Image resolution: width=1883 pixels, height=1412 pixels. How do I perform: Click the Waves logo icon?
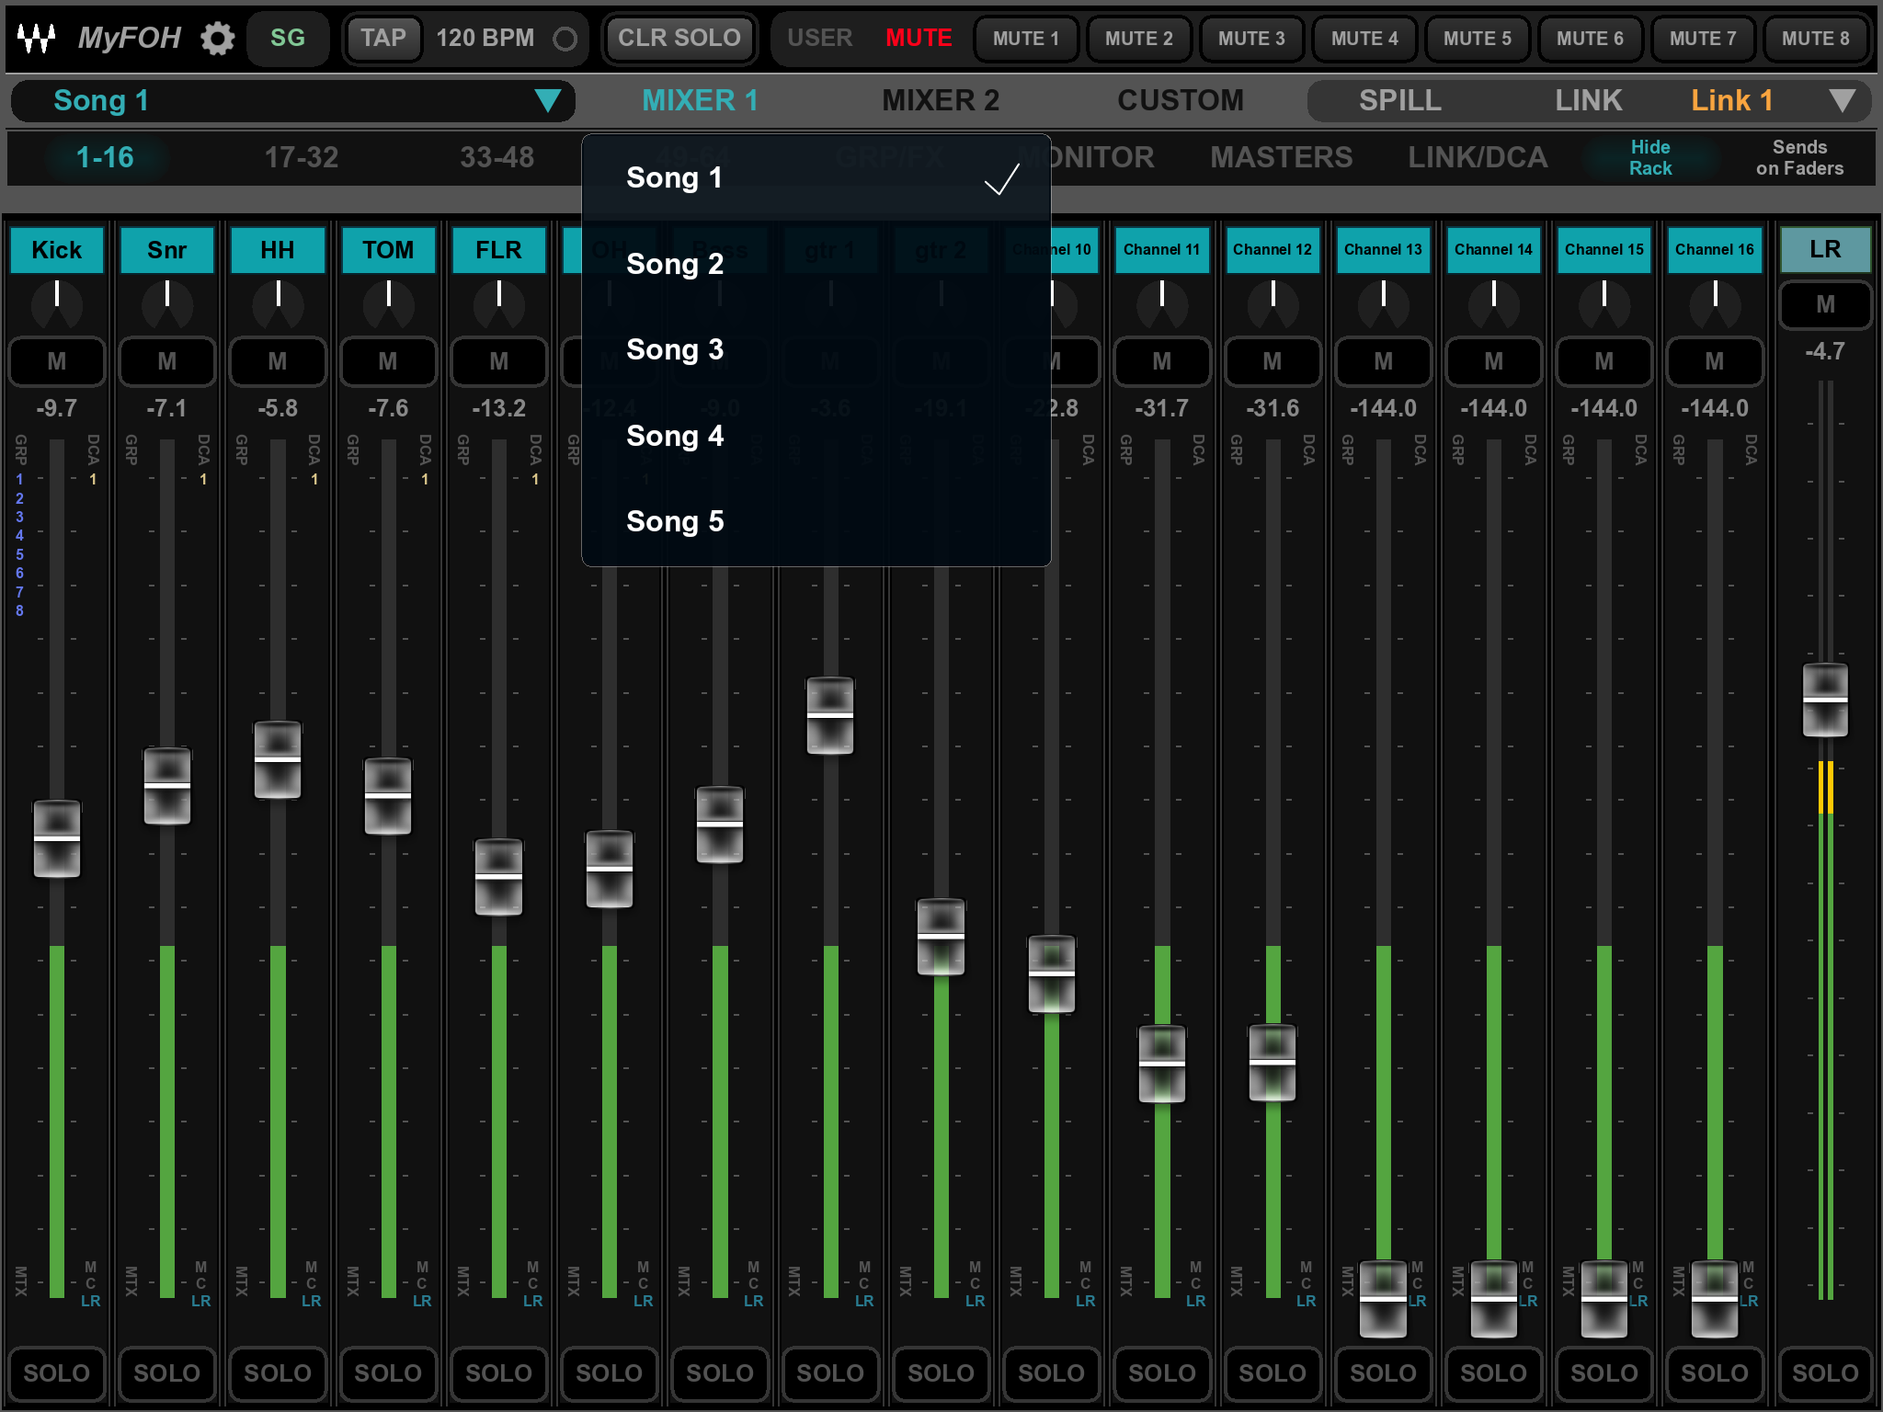tap(37, 39)
